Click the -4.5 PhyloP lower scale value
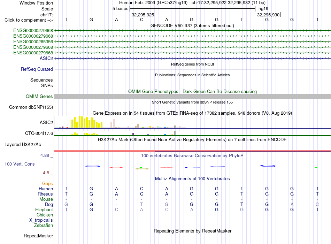This screenshot has width=331, height=244. [45, 173]
